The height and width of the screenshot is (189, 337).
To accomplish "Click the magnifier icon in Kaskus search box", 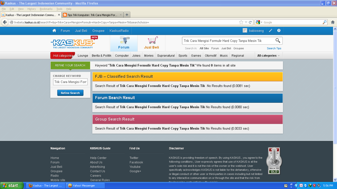I will click(x=278, y=40).
